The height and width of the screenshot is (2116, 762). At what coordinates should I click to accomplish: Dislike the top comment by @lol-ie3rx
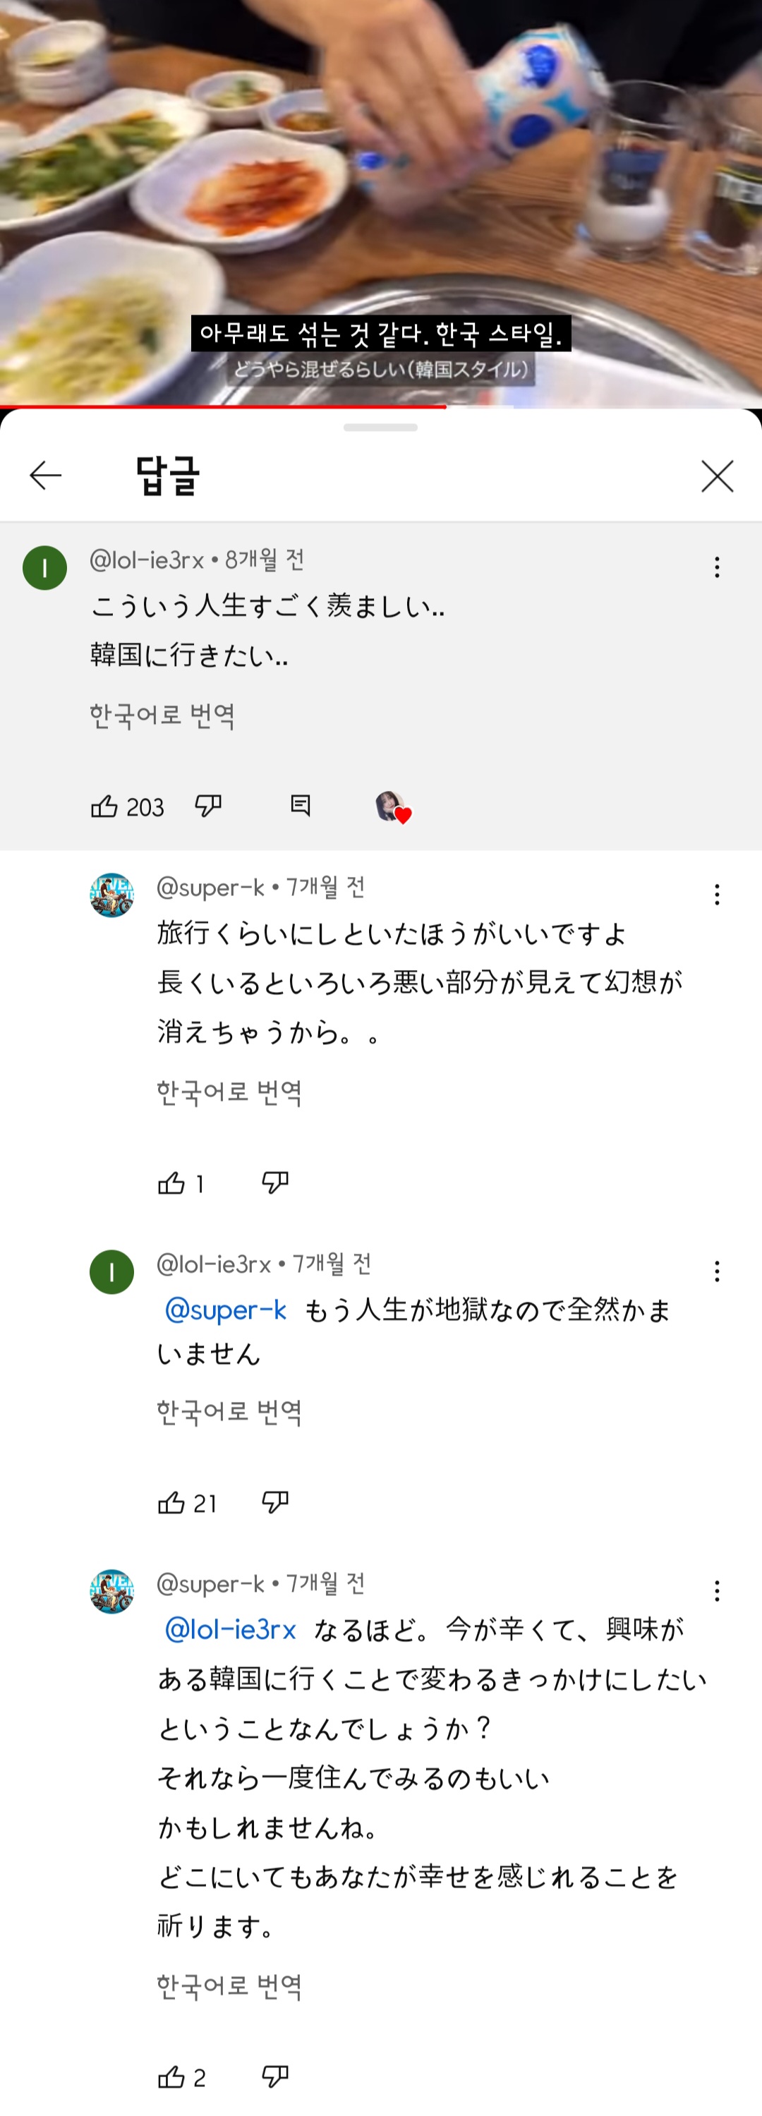(x=209, y=806)
